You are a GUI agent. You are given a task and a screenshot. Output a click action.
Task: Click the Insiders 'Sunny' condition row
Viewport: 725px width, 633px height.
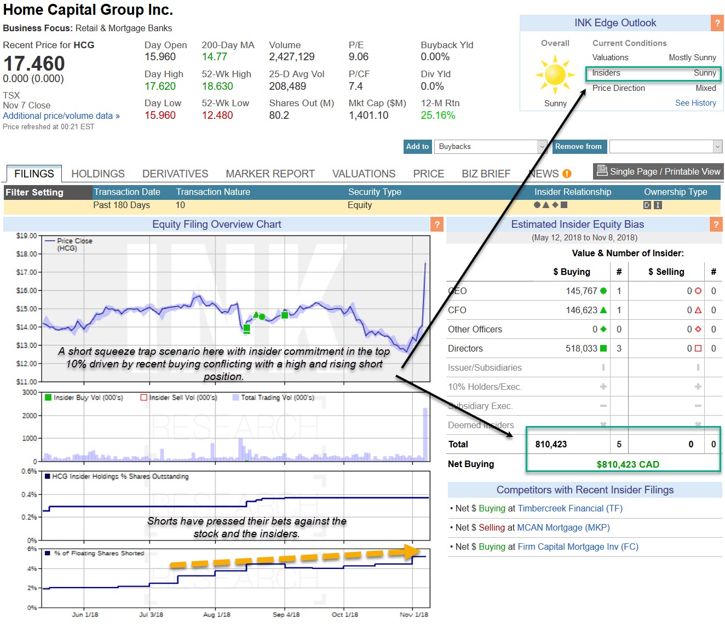click(654, 73)
